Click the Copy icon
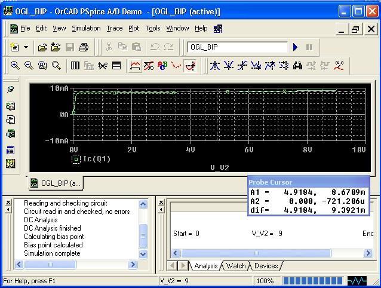The width and height of the screenshot is (381, 288). [x=122, y=47]
